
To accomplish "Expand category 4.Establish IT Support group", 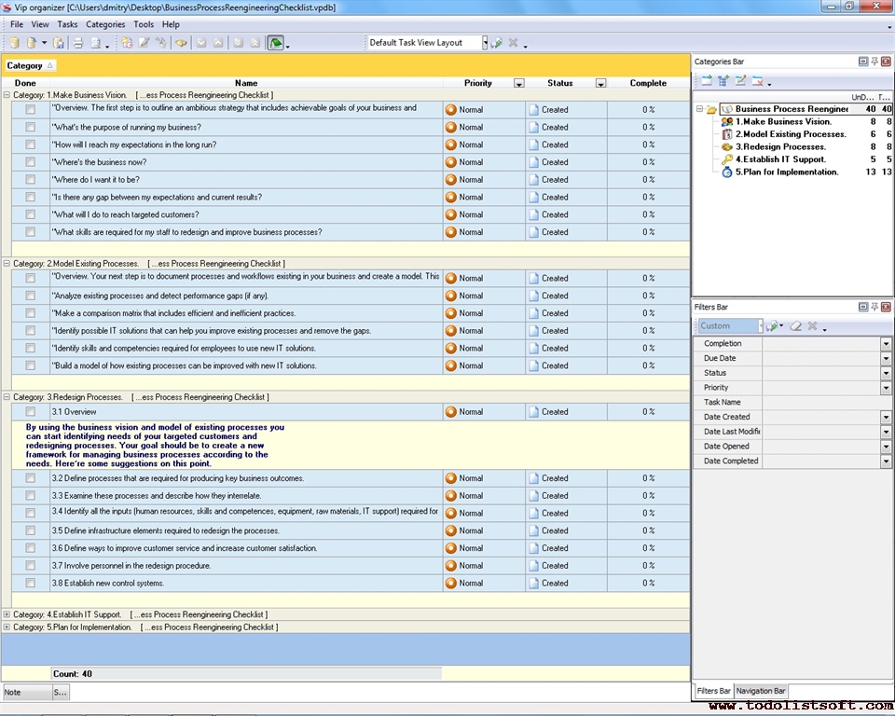I will coord(7,614).
